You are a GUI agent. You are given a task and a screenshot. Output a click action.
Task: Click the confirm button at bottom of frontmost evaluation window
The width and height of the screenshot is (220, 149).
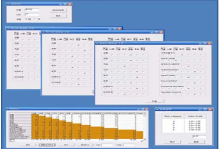click(x=154, y=101)
